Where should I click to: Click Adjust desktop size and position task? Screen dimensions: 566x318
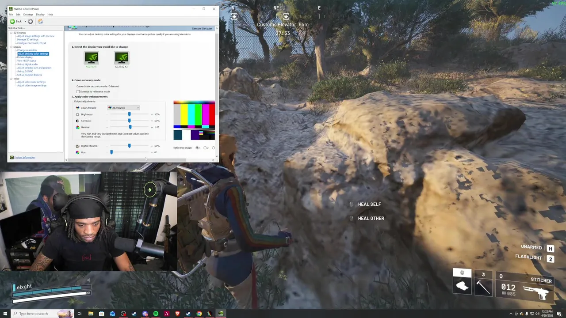coord(34,68)
